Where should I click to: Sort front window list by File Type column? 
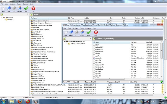tap(138, 42)
